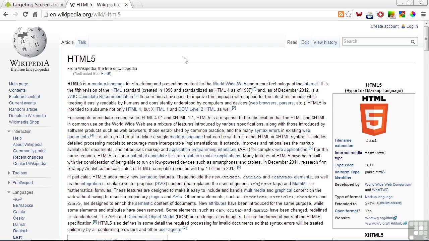
Task: Open a Random article
Action: coord(23,109)
